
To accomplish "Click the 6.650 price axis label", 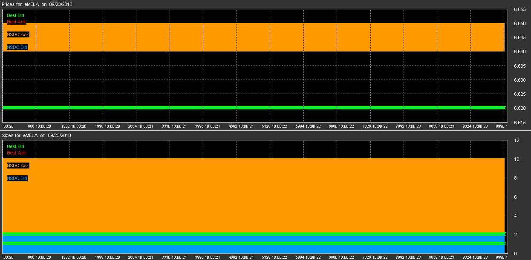I will coord(519,23).
